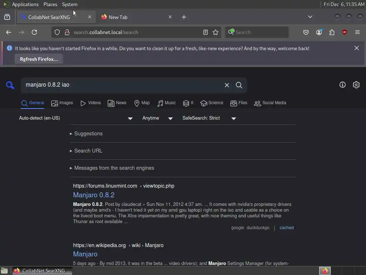Screen dimensions: 366x275
Task: Open the Manjaro Wikipedia result title
Action: pos(85,254)
